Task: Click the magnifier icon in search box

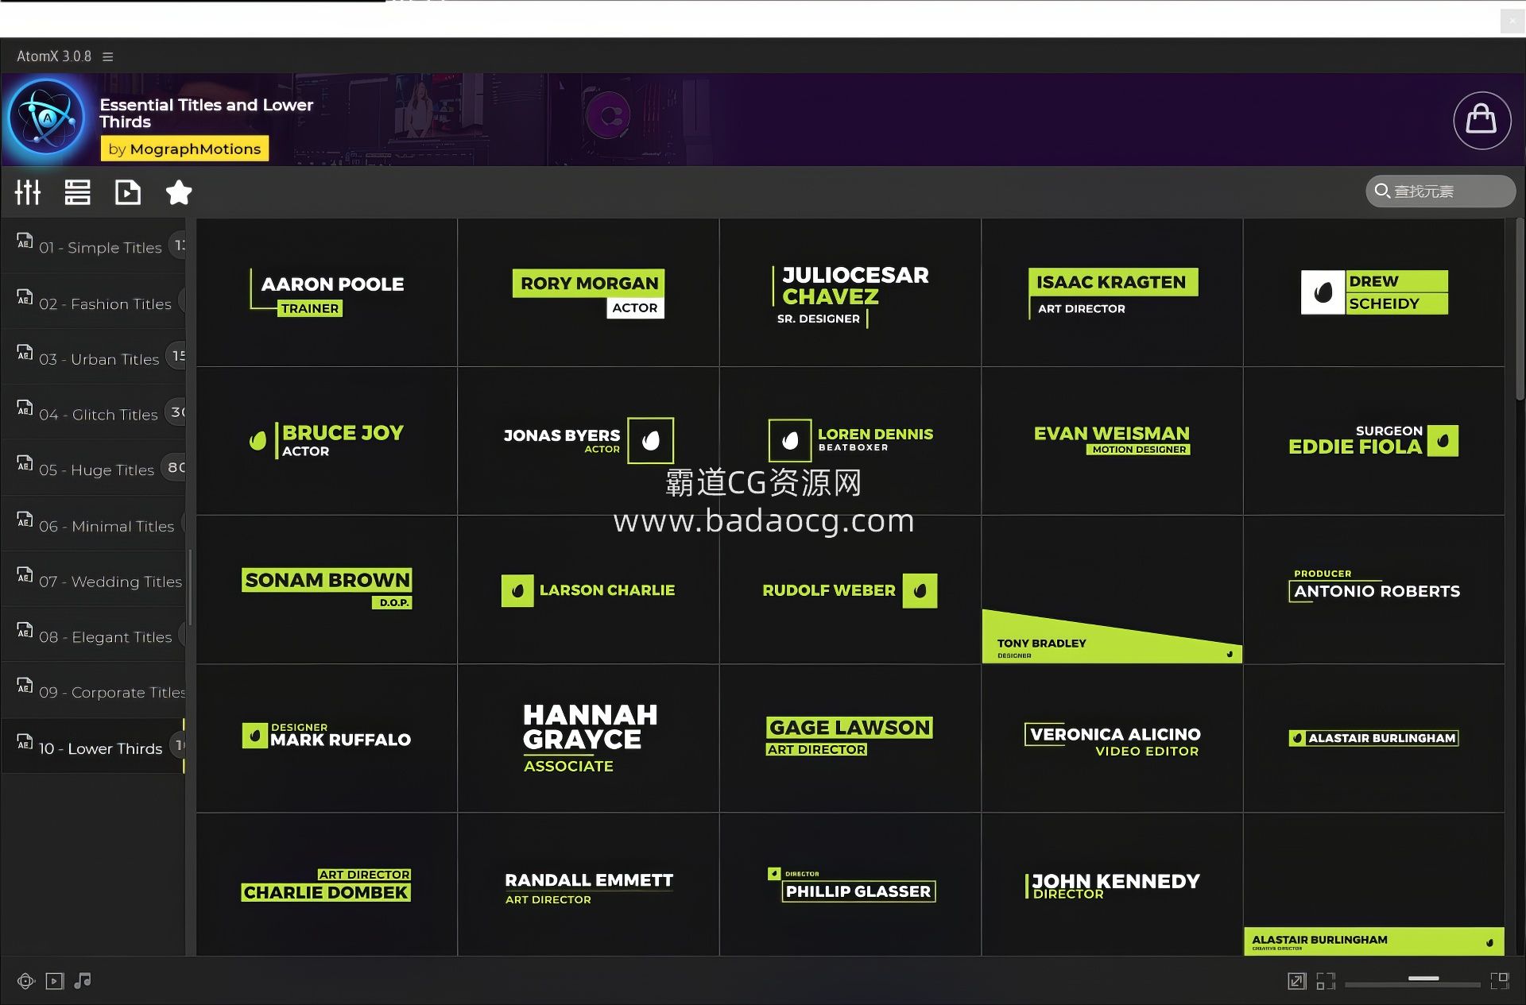Action: click(x=1382, y=191)
